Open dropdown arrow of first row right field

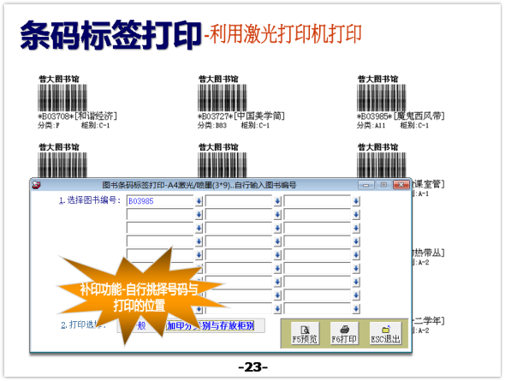[356, 201]
